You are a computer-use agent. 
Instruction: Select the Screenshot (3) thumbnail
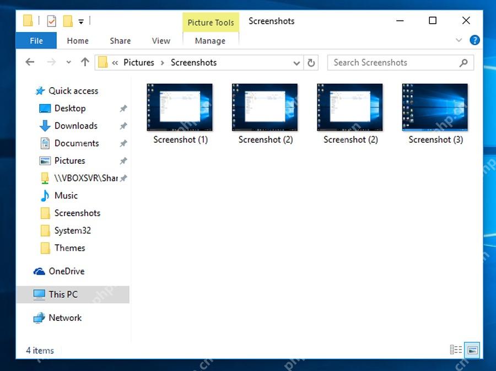click(x=435, y=107)
